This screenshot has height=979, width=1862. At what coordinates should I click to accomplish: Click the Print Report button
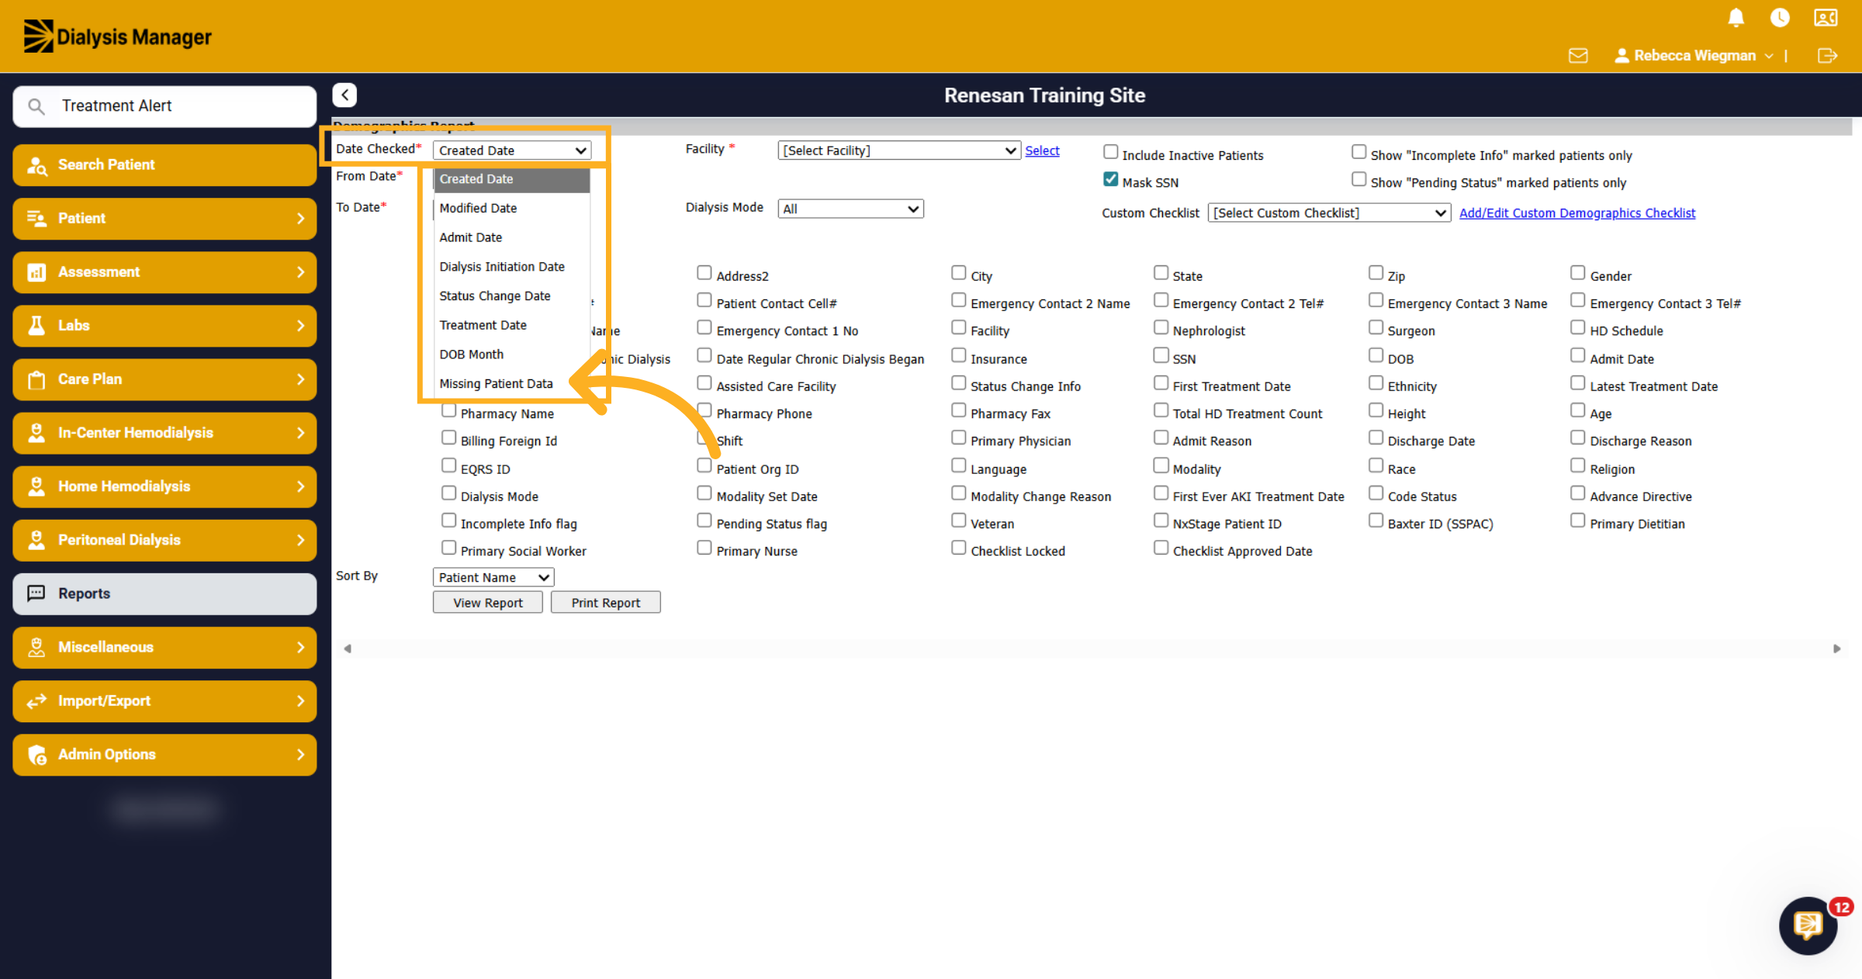[x=606, y=603]
